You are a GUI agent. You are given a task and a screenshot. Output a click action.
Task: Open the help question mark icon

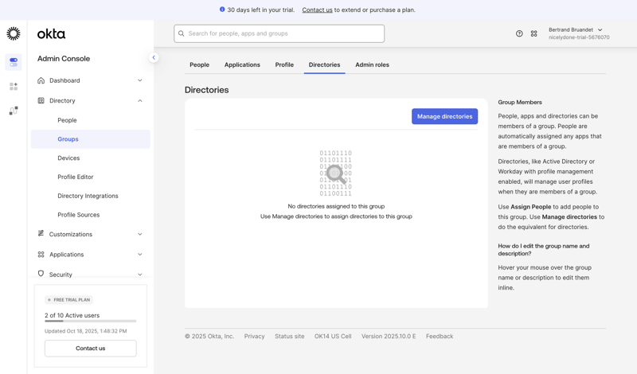(519, 33)
